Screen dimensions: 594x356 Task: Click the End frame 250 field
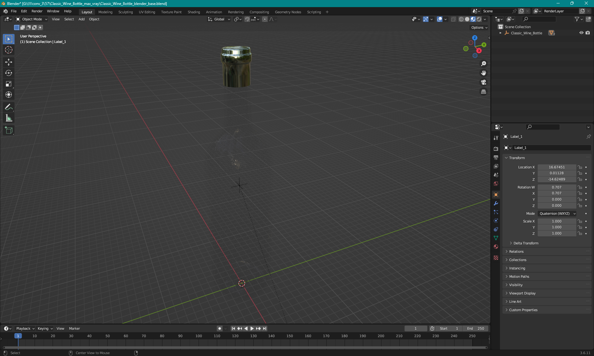pos(476,328)
